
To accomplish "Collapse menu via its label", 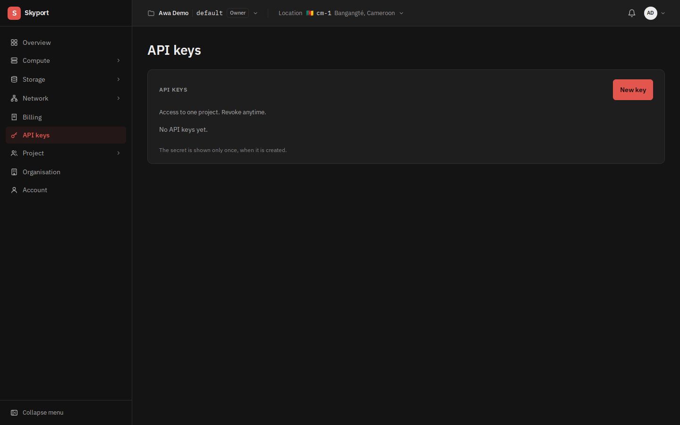I will [x=43, y=413].
